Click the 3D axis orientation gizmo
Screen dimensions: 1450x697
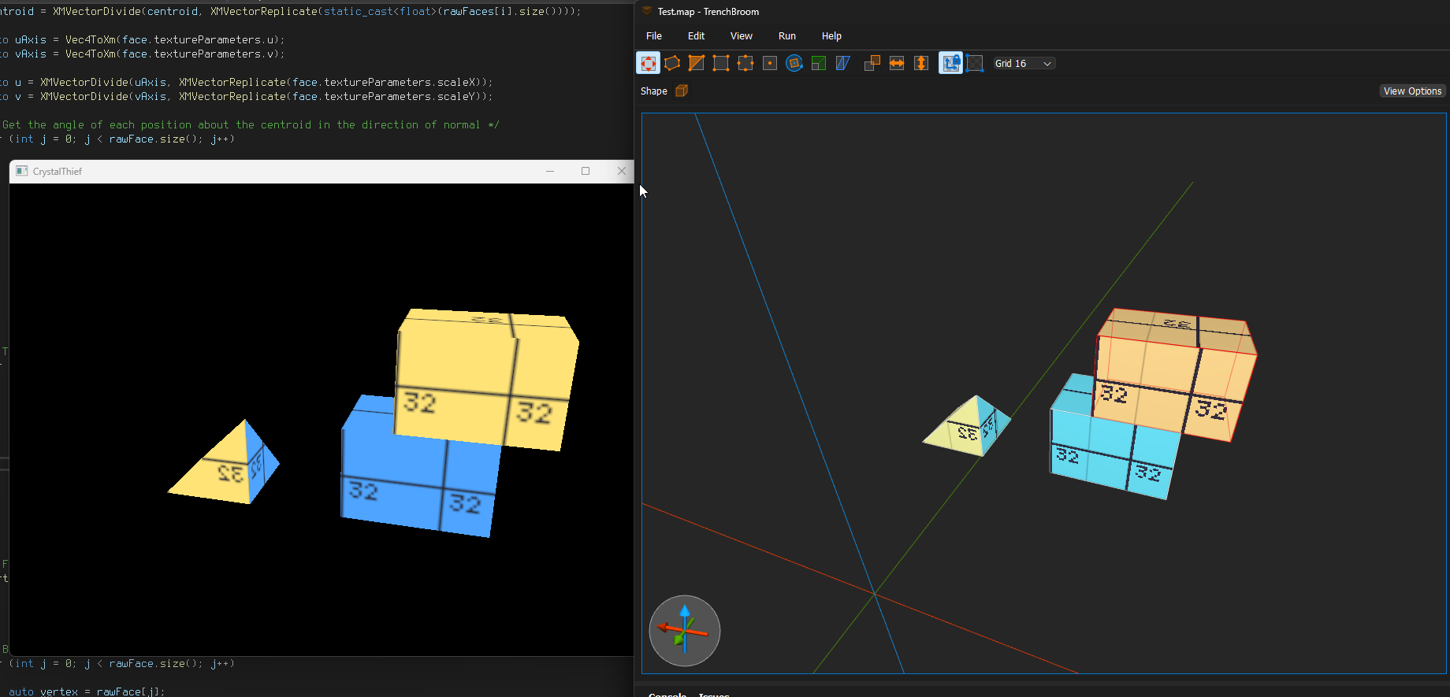point(684,630)
